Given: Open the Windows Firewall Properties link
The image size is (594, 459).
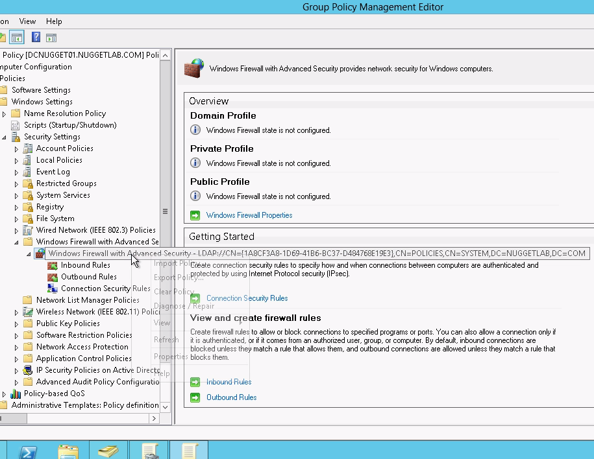Looking at the screenshot, I should (x=249, y=214).
